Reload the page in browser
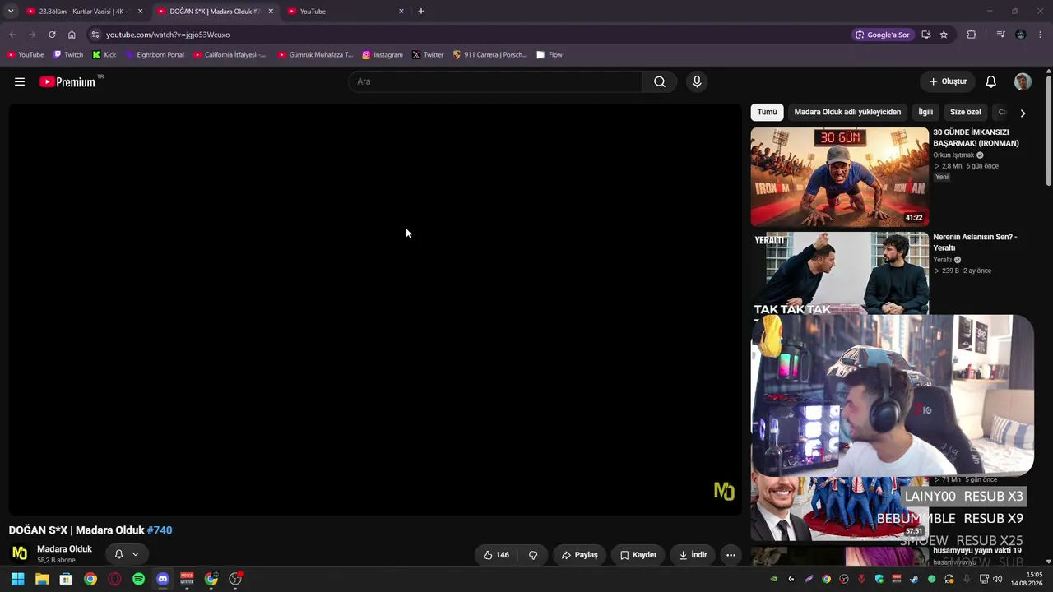 [x=52, y=35]
